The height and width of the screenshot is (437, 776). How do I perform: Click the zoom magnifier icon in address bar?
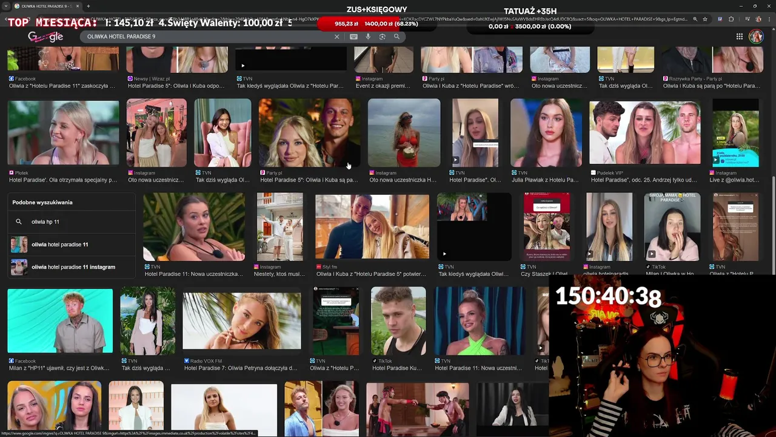point(695,19)
